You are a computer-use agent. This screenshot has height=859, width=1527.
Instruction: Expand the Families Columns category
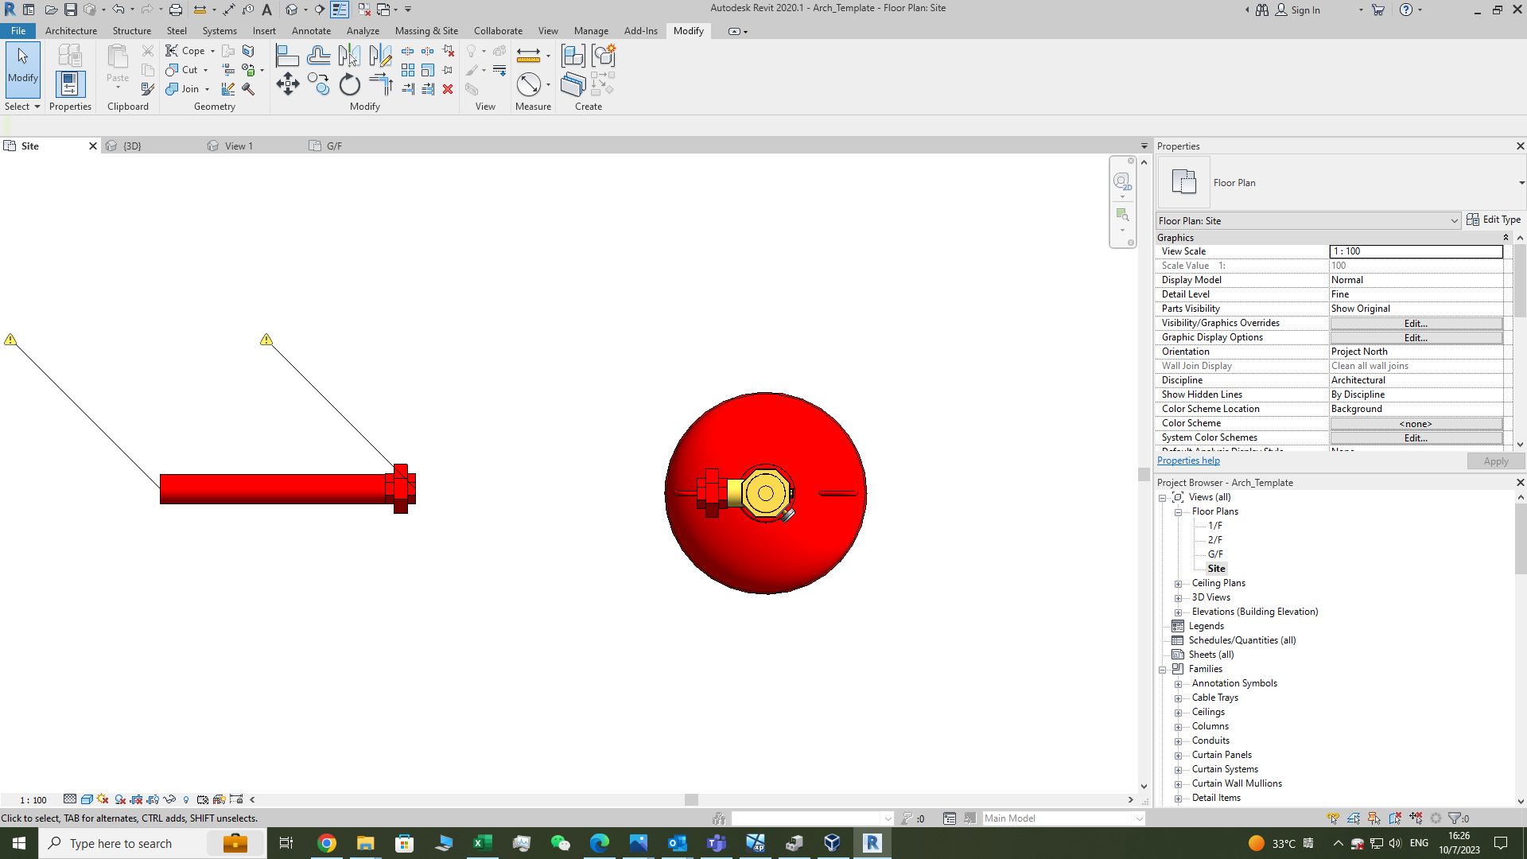click(1179, 726)
